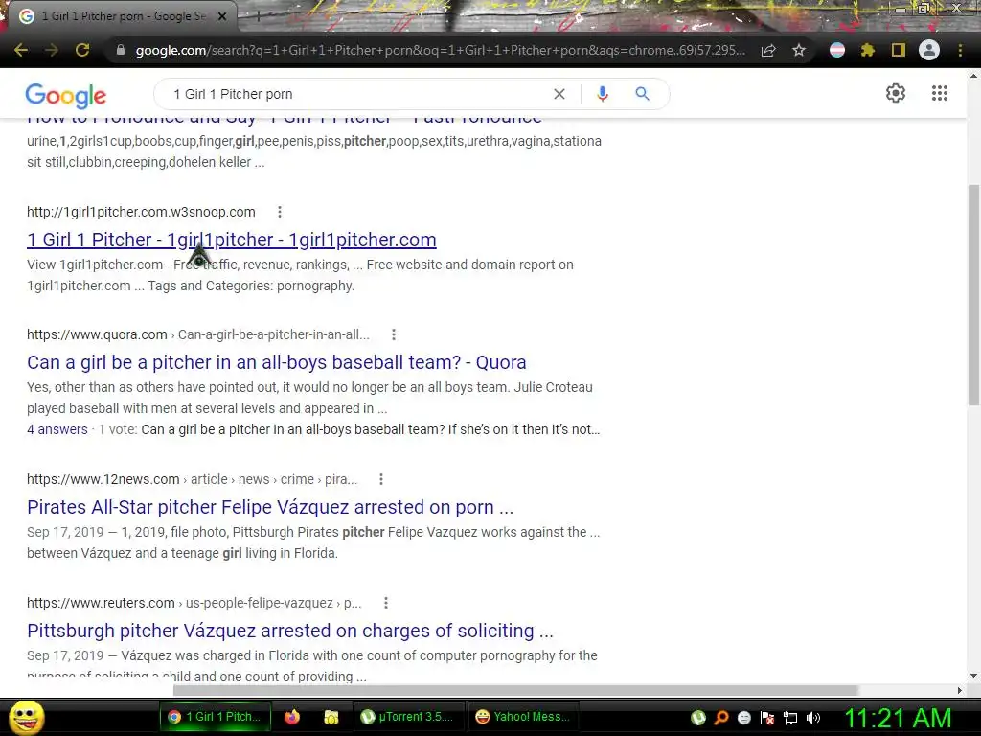Open Google quick settings gear
The width and height of the screenshot is (981, 736).
pyautogui.click(x=896, y=93)
